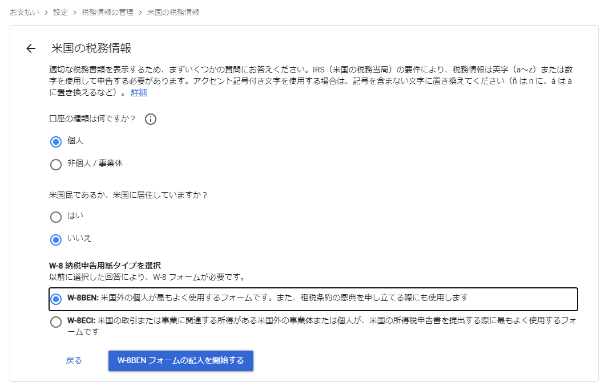Viewport: 609px width, 391px height.
Task: Click the 米国の税務情報 breadcrumb item
Action: 173,13
